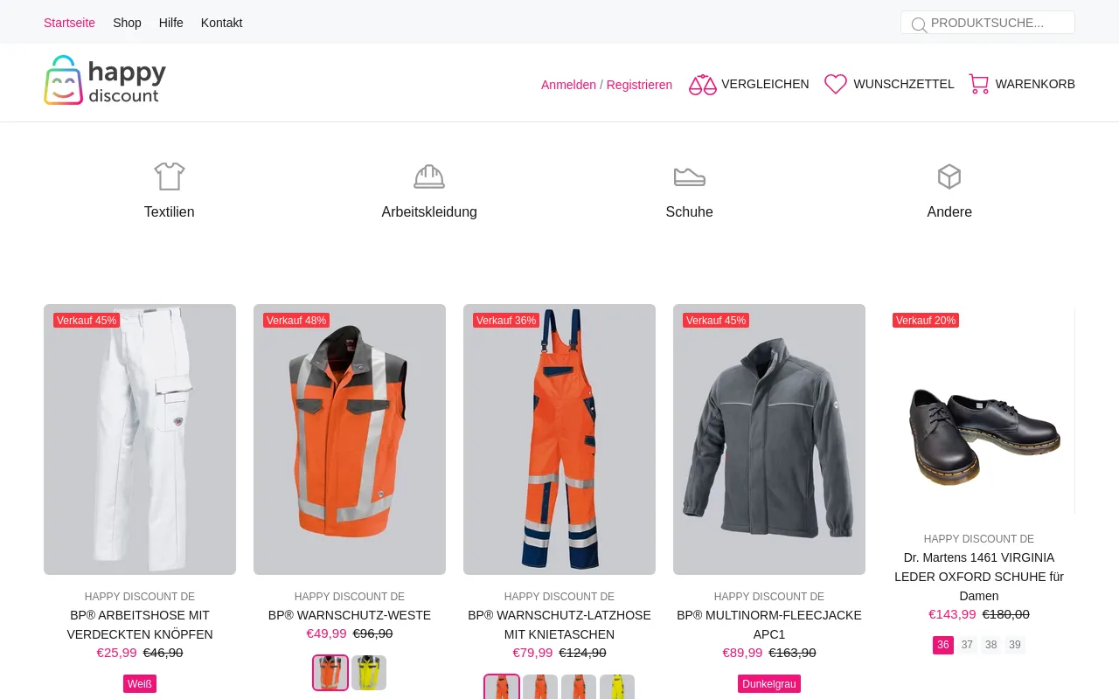Viewport: 1119px width, 699px height.
Task: Open the Textilien category t-shirt icon
Action: click(170, 176)
